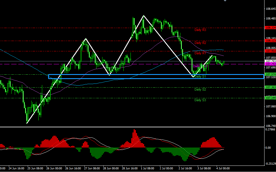The height and width of the screenshot is (172, 276).
Task: Click the green 107.194 price tag
Action: 270,98
